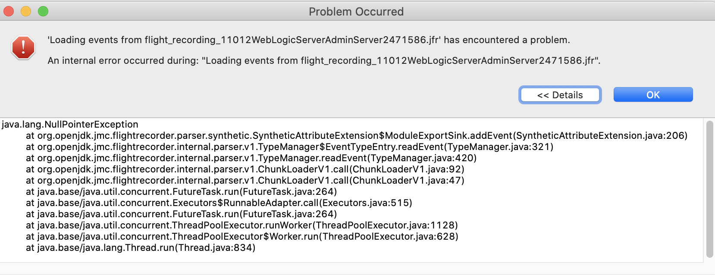The height and width of the screenshot is (275, 715).
Task: Select the SyntheticAttributeExtension.java:206 stack line
Action: [x=356, y=136]
